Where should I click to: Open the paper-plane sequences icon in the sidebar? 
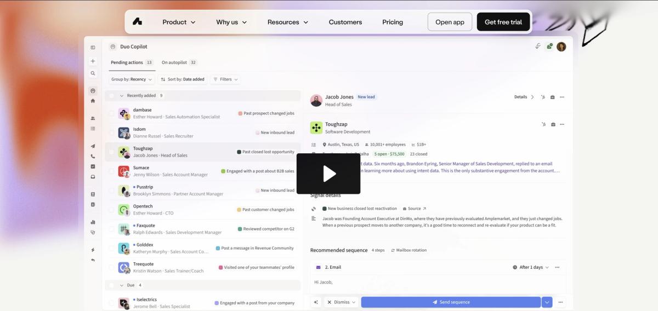(93, 146)
